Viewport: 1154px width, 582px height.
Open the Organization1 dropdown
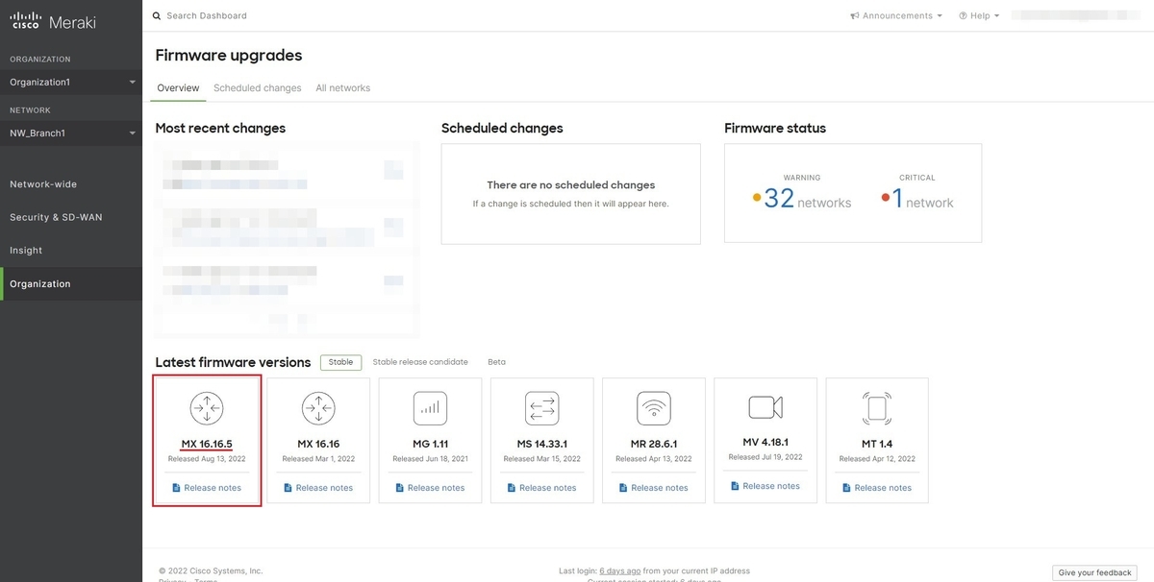click(x=71, y=82)
